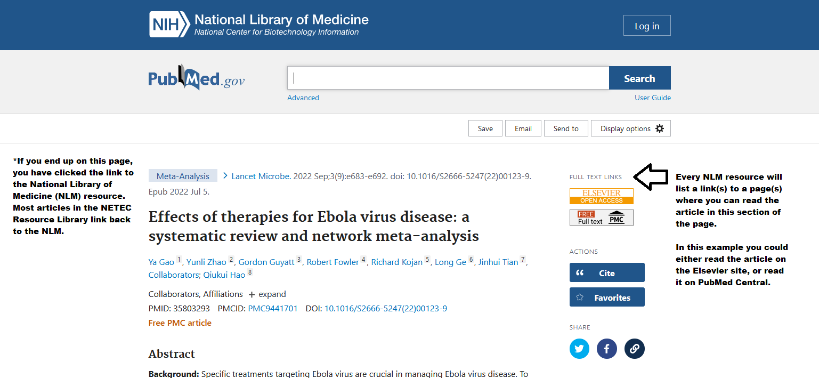
Task: Click the PMID: 35803293 text
Action: 179,308
